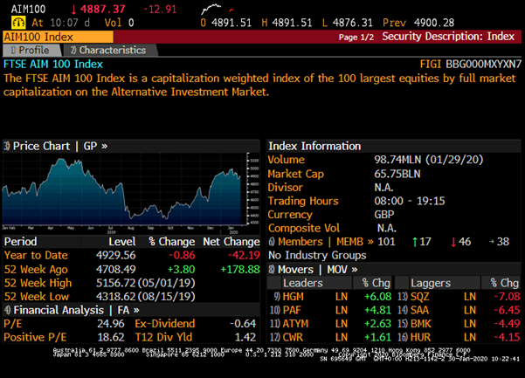Click Year to Date level 4929.56
Image resolution: width=525 pixels, height=378 pixels.
[116, 255]
